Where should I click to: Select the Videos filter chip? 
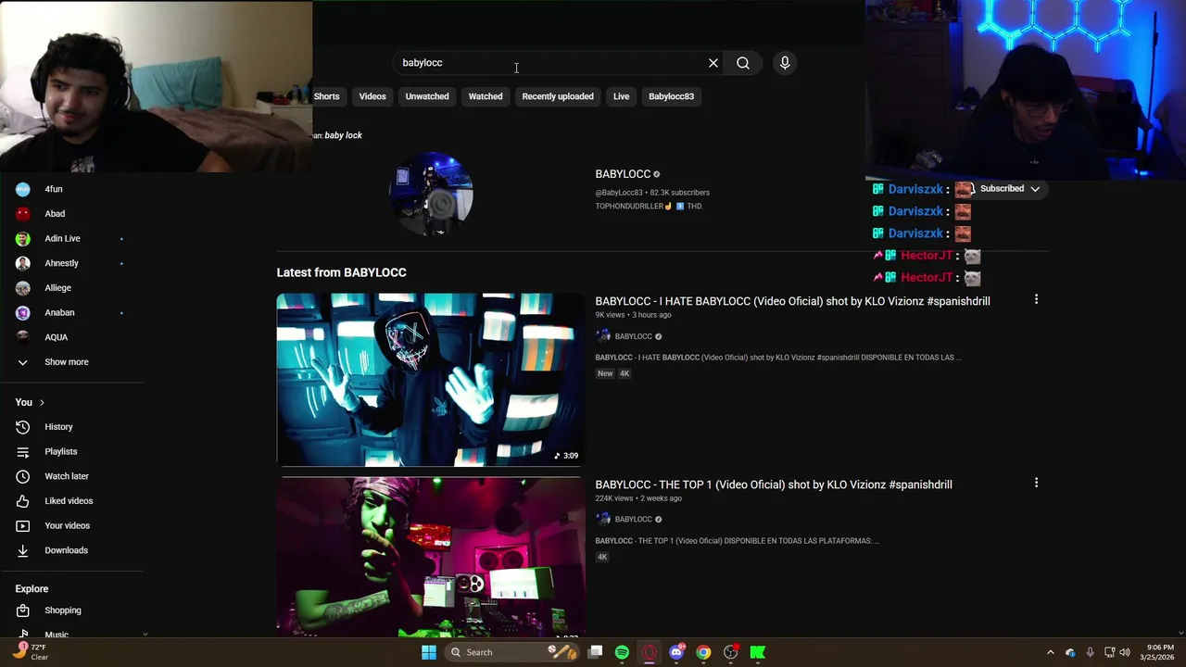(372, 96)
